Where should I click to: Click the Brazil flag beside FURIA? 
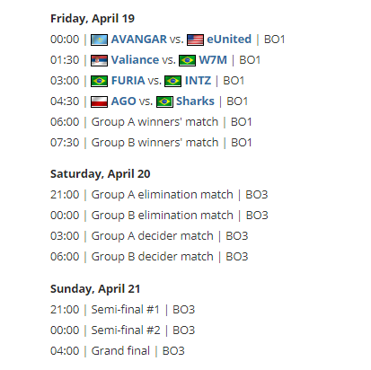pyautogui.click(x=99, y=81)
